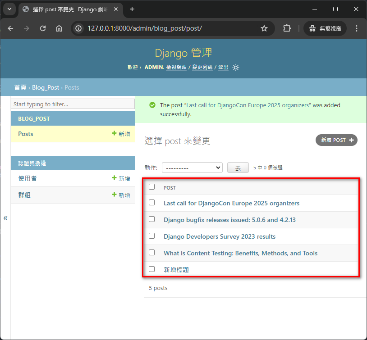
Task: Collapse the sidebar with the « toggle
Action: (5, 218)
